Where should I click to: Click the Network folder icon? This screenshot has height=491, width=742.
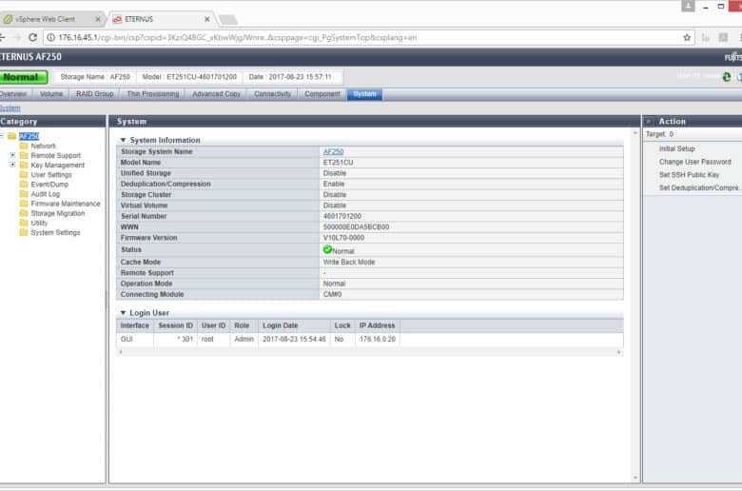24,146
